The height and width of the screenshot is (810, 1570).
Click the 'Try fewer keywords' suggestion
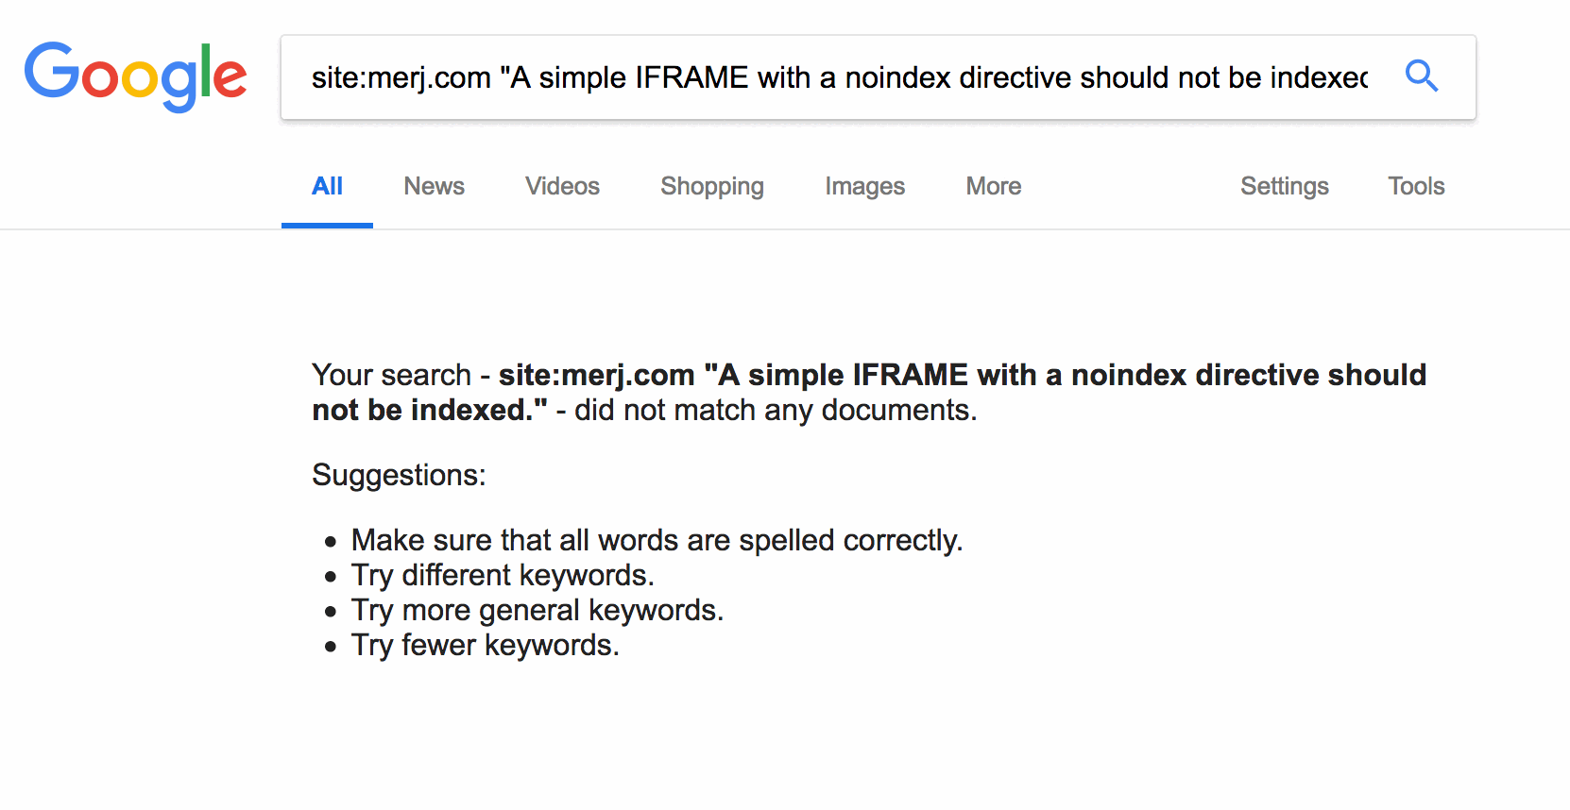pyautogui.click(x=485, y=645)
